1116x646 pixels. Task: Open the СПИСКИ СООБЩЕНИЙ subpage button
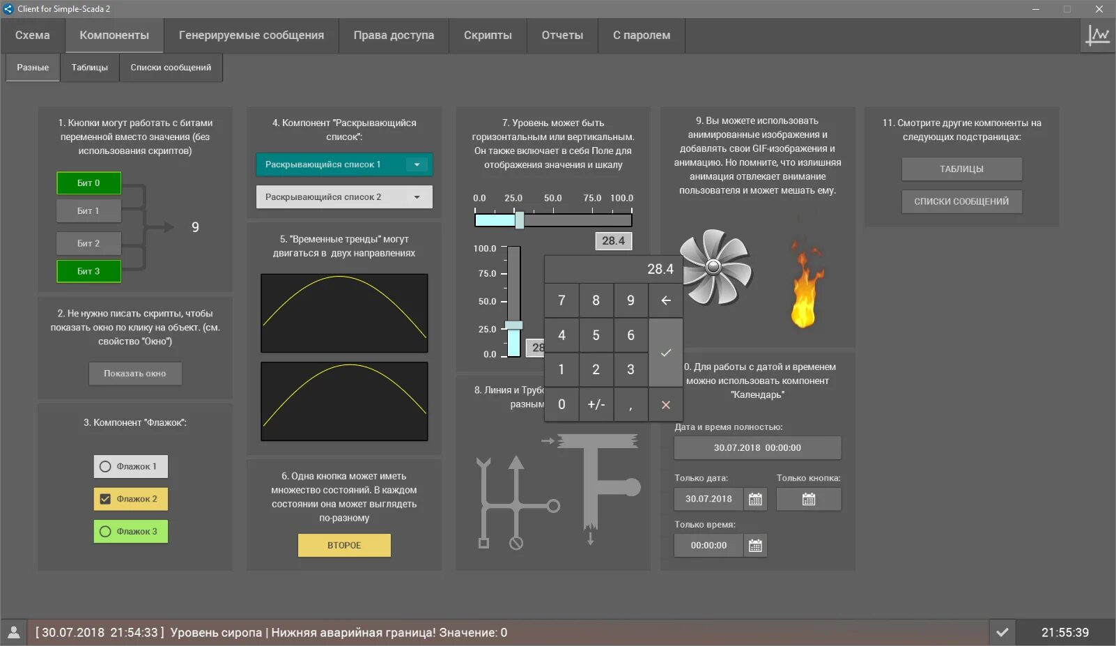click(961, 201)
